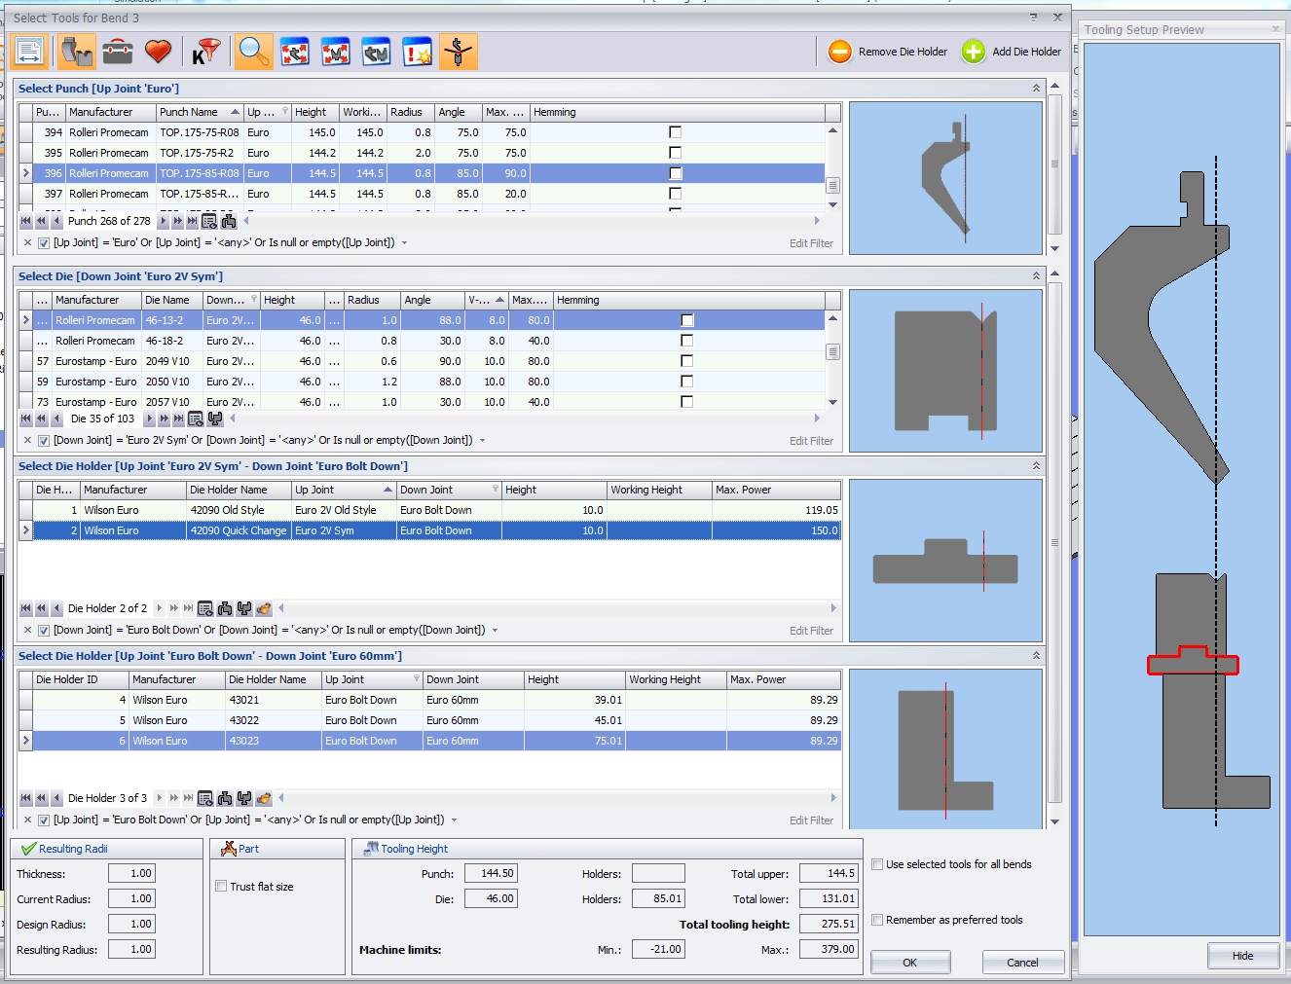The width and height of the screenshot is (1291, 984).
Task: Select the bend tool icon at toolbar end
Action: tap(458, 51)
